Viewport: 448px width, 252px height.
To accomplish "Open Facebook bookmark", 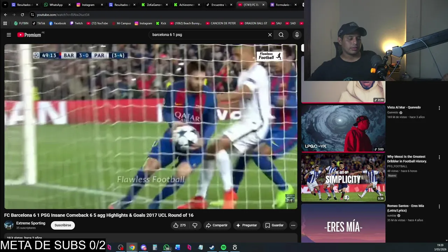I will pos(57,23).
